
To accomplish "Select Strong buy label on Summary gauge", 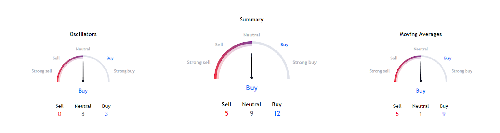I will pyautogui.click(x=304, y=62).
